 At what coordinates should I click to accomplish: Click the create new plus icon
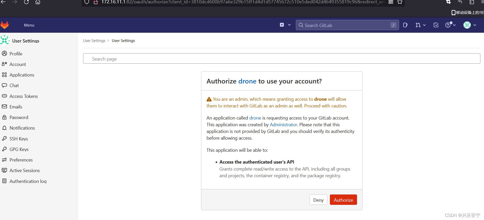point(282,25)
